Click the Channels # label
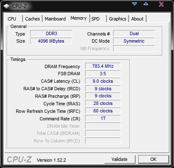 point(98,34)
